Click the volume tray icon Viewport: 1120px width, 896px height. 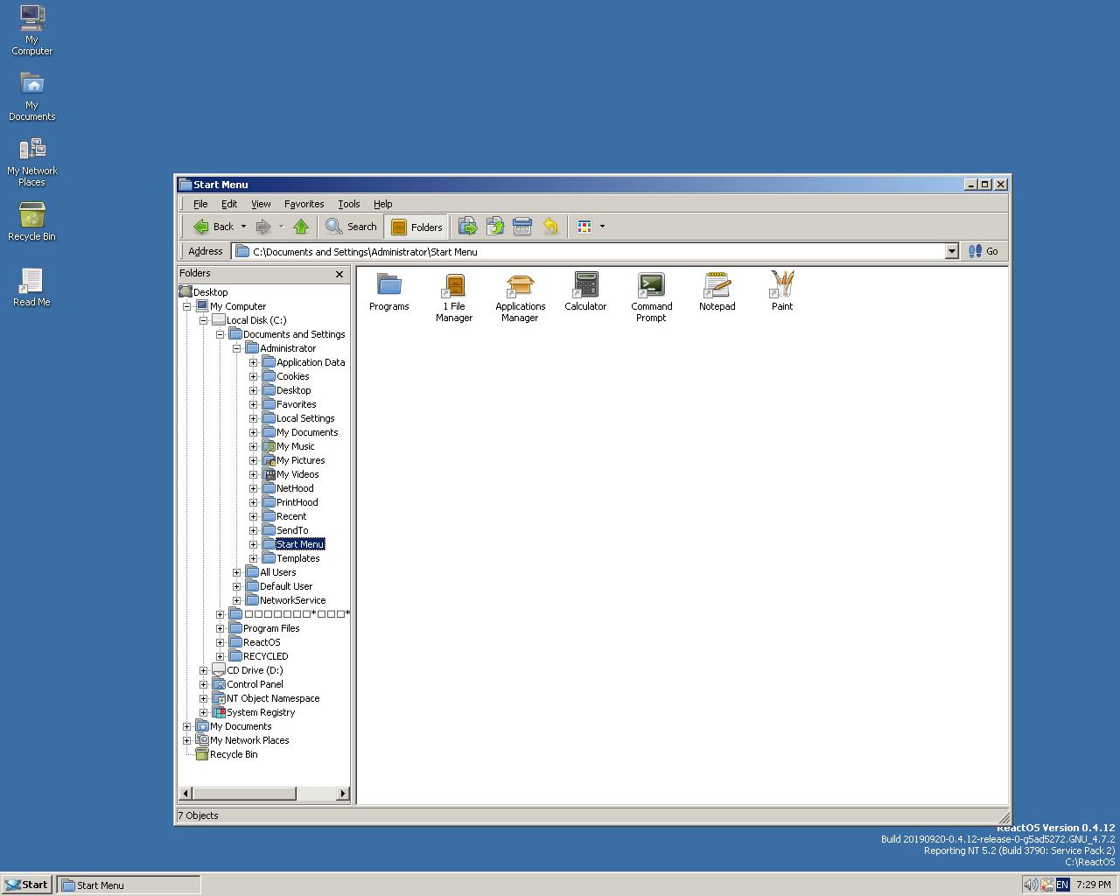tap(1031, 885)
